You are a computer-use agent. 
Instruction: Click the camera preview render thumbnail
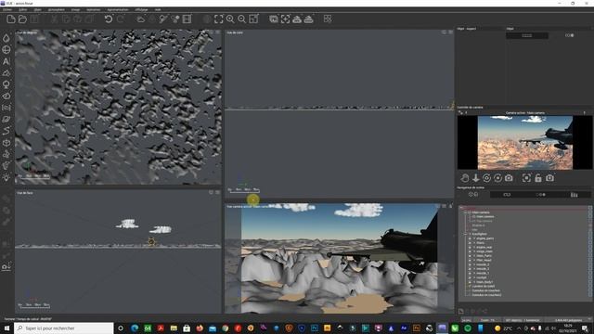tap(525, 142)
